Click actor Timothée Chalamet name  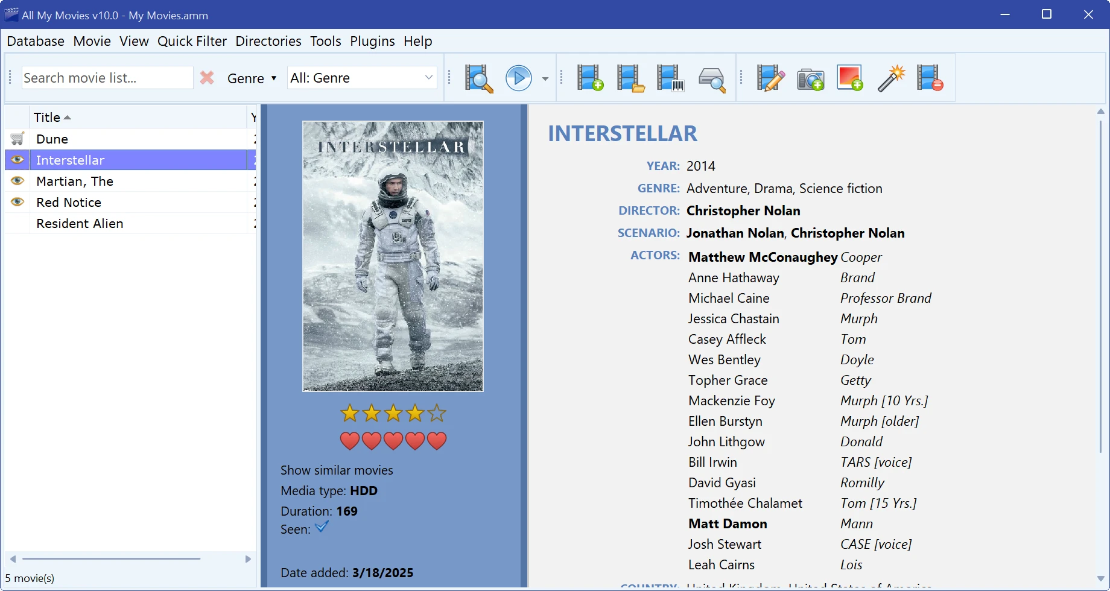[745, 503]
